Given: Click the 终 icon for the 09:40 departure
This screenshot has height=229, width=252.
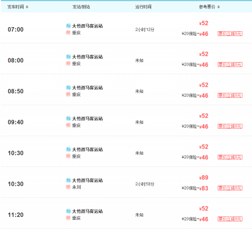Looking at the screenshot, I should click(68, 125).
